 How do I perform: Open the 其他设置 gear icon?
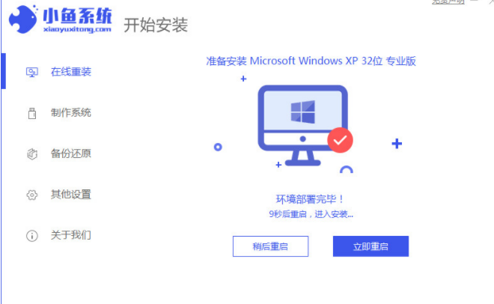pos(32,195)
